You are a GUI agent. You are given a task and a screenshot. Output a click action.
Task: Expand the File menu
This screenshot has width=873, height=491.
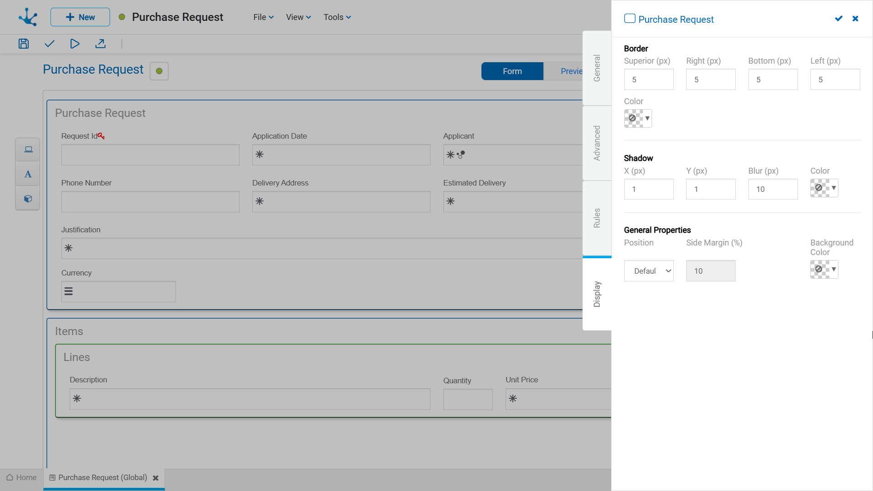(263, 17)
